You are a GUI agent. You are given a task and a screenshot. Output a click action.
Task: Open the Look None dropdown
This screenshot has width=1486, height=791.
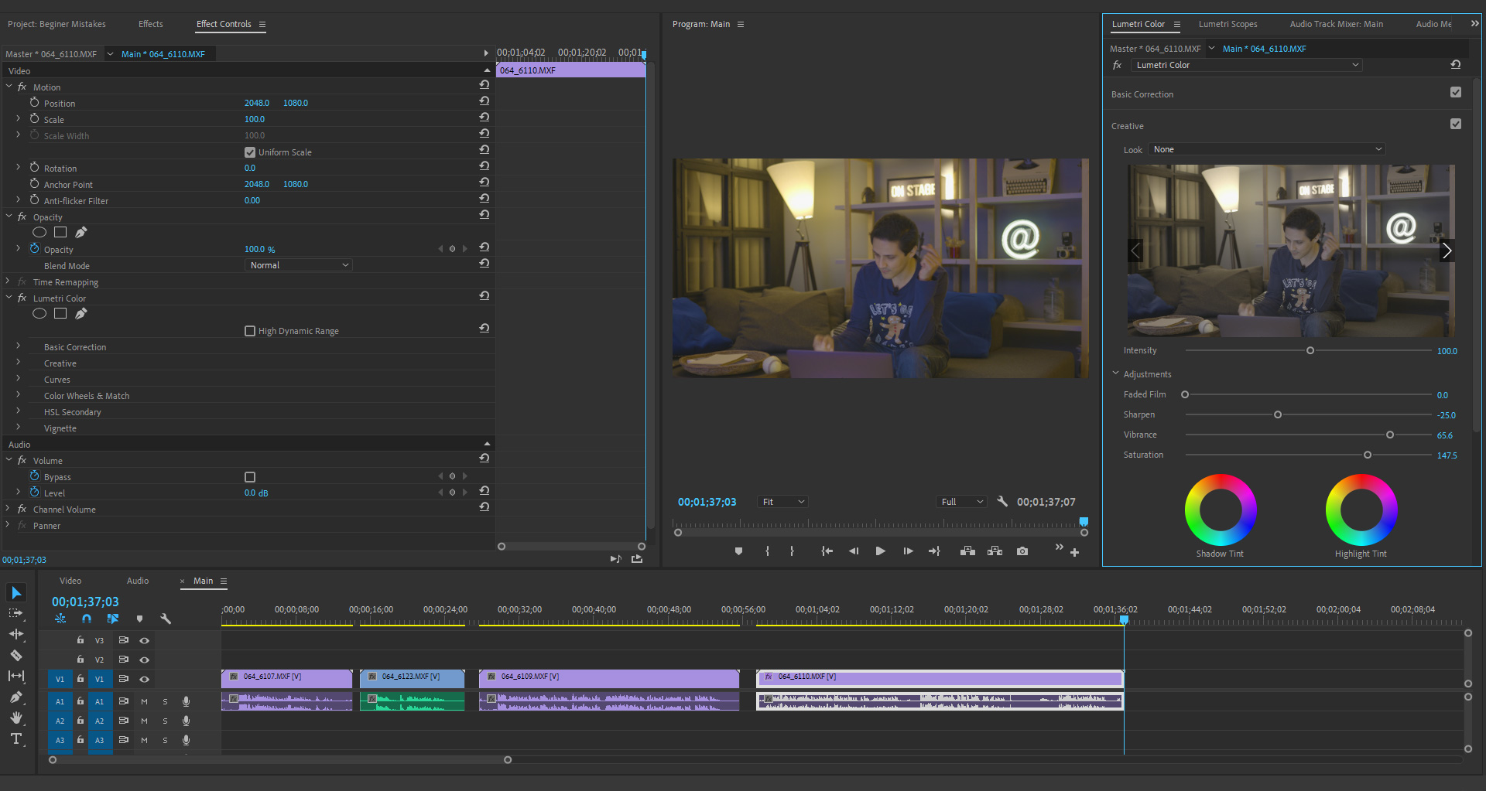pyautogui.click(x=1267, y=149)
